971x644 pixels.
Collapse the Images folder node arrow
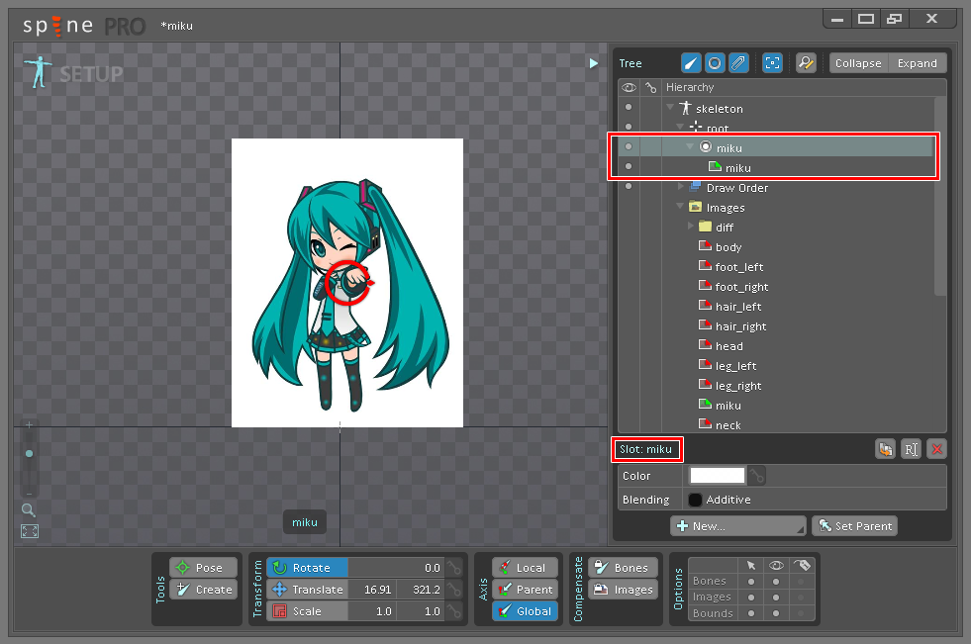pyautogui.click(x=680, y=206)
